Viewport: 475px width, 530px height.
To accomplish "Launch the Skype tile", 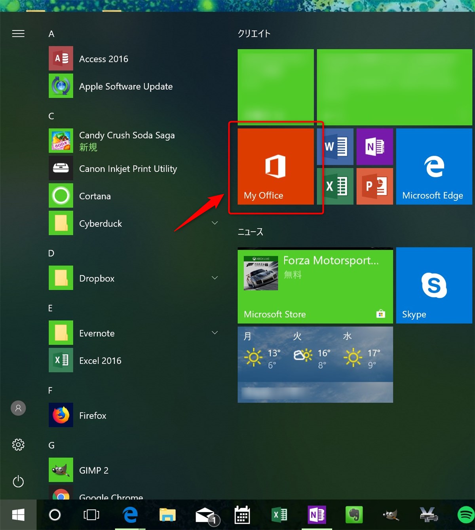I will pos(434,285).
